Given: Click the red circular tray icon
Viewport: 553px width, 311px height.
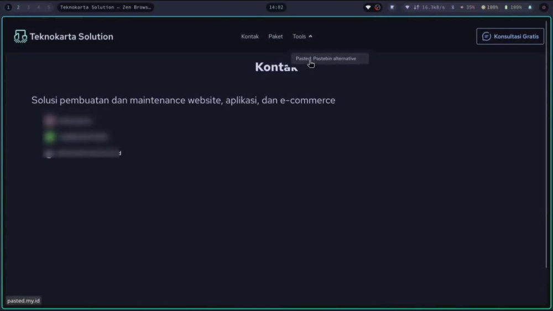Looking at the screenshot, I should coord(377,7).
